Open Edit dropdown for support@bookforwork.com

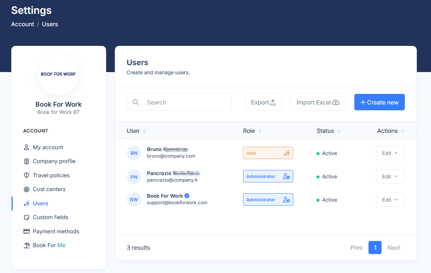click(390, 200)
